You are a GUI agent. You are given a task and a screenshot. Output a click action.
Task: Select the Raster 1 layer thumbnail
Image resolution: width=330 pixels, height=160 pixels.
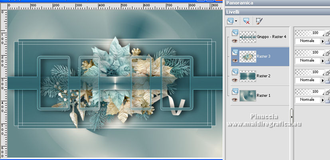248,96
